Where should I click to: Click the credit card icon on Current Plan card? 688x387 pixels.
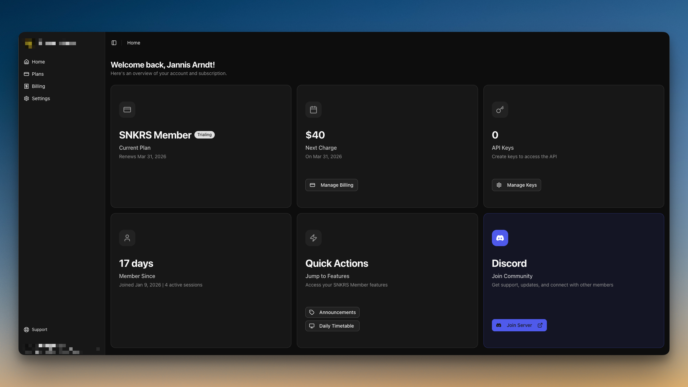[127, 109]
